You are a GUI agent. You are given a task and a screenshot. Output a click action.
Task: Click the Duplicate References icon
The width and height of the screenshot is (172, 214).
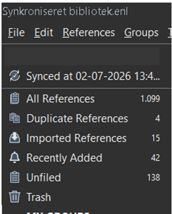pos(14,118)
